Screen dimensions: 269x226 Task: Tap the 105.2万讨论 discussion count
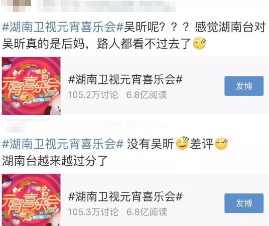93,95
